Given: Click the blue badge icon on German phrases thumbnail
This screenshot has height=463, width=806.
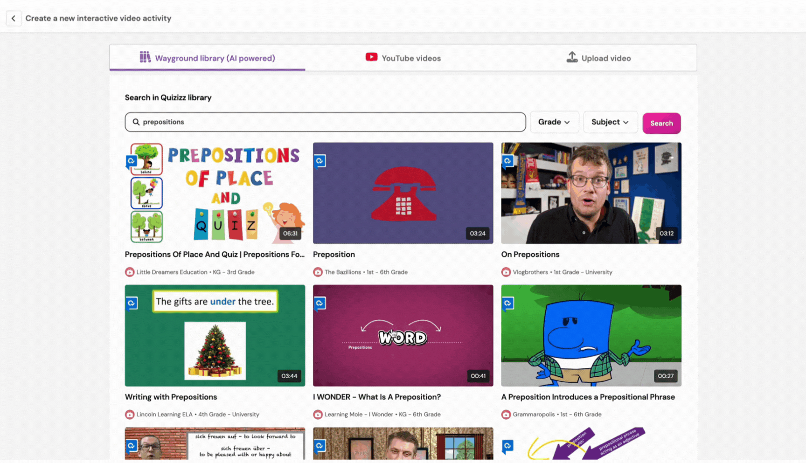Looking at the screenshot, I should (x=132, y=446).
